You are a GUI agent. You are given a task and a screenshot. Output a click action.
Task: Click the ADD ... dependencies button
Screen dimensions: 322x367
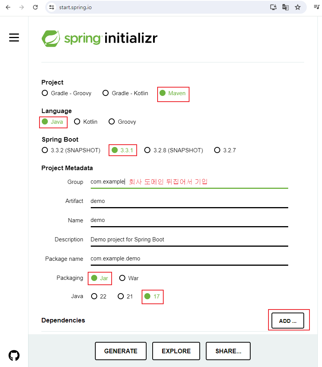(x=288, y=321)
